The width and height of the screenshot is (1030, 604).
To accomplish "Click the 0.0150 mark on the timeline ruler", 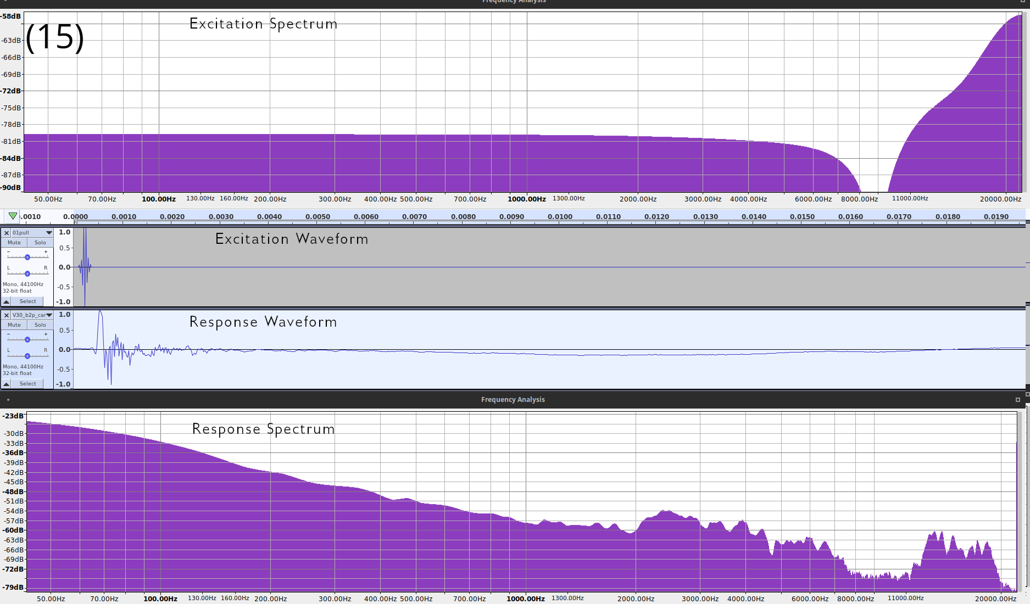I will [x=802, y=217].
